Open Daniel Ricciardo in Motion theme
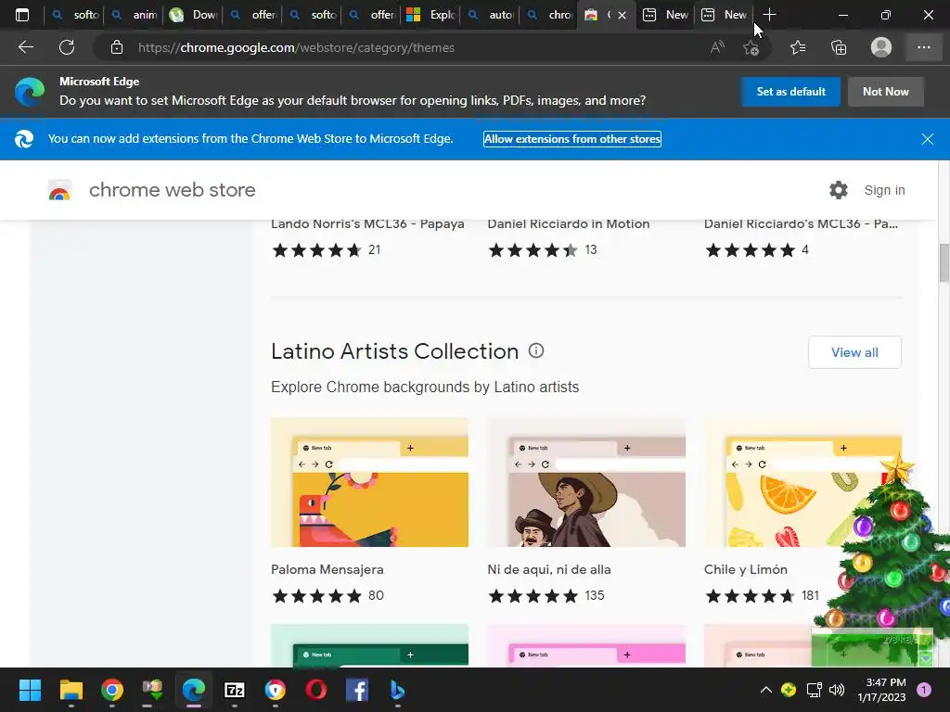The width and height of the screenshot is (950, 712). click(x=569, y=224)
